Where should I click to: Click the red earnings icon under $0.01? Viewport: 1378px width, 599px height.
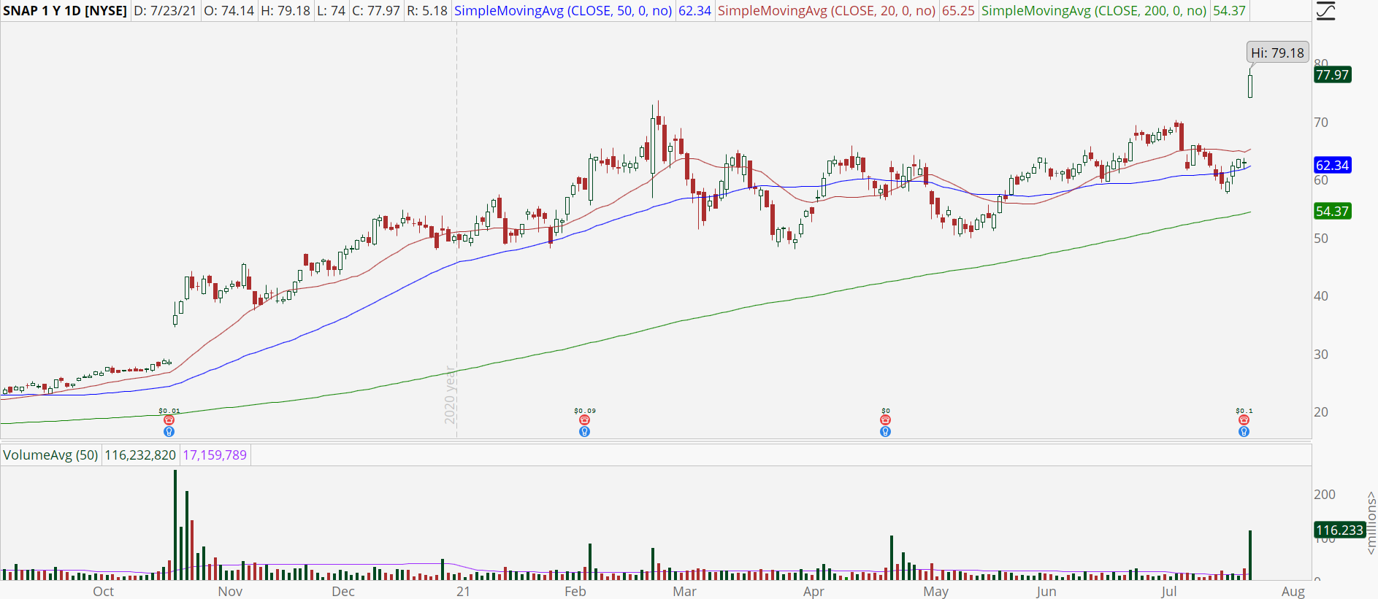[x=169, y=420]
